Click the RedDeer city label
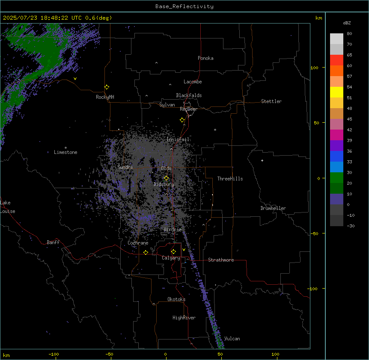 point(188,109)
